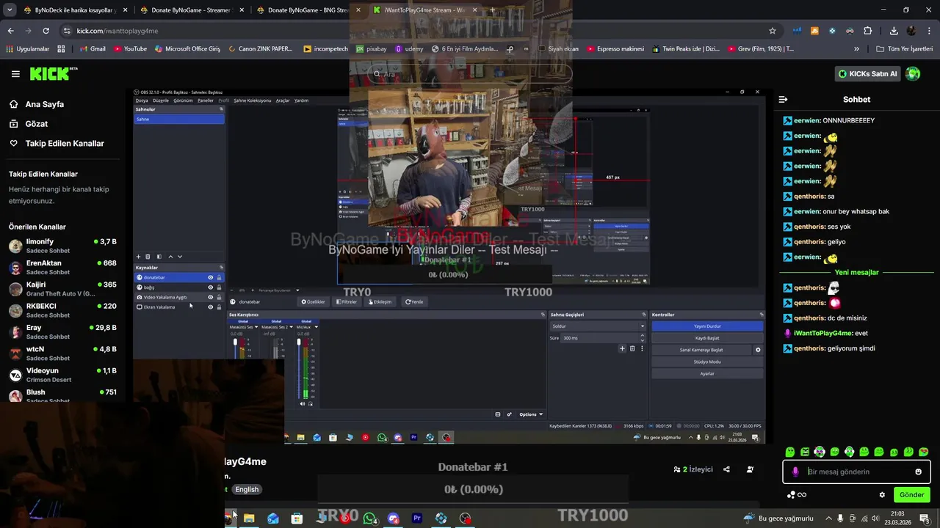Screen dimensions: 940x528
Task: Open browser downloads icon
Action: pyautogui.click(x=894, y=31)
